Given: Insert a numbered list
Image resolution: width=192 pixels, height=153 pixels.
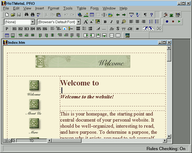Looking at the screenshot, I should [151, 22].
